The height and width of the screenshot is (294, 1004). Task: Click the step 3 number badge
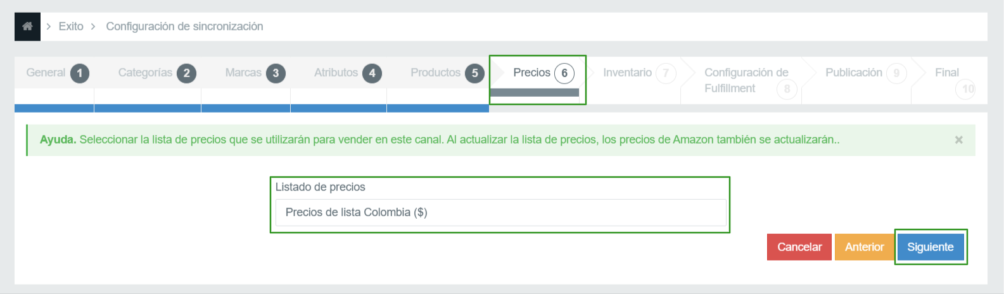(276, 73)
